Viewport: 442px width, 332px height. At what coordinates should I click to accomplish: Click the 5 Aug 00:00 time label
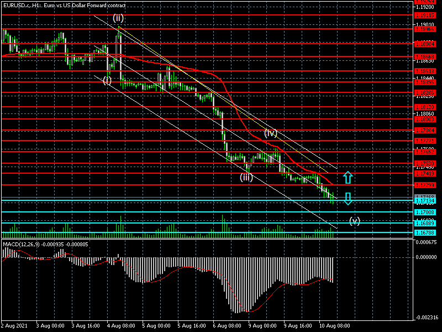click(x=156, y=325)
